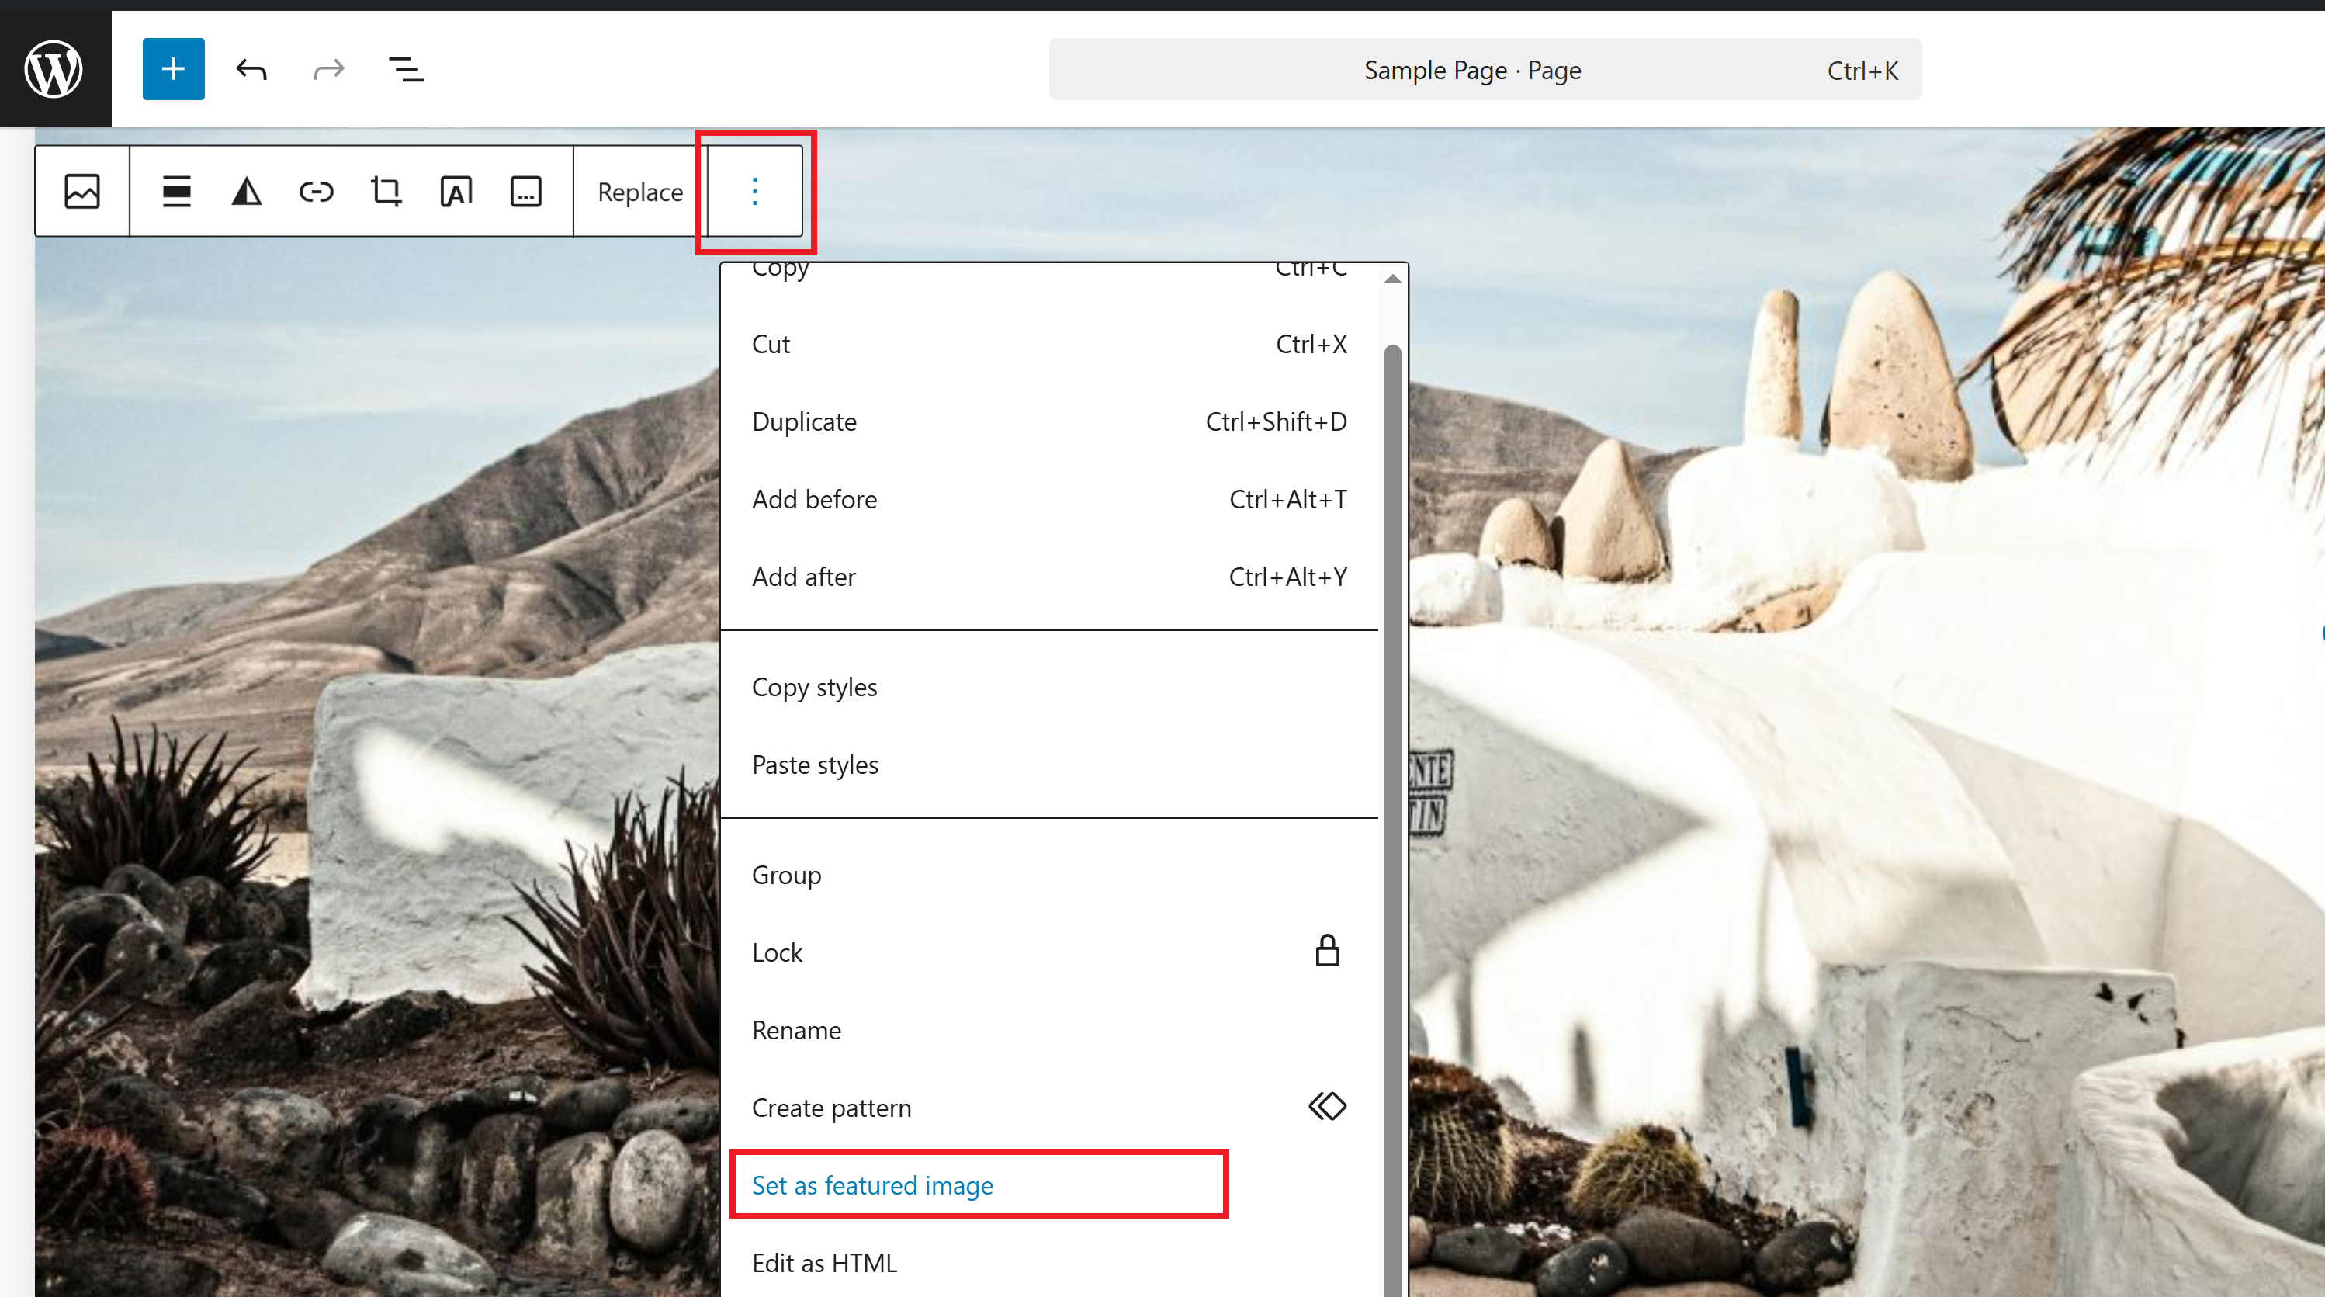The width and height of the screenshot is (2325, 1297).
Task: Select Add after menu entry
Action: (x=1048, y=577)
